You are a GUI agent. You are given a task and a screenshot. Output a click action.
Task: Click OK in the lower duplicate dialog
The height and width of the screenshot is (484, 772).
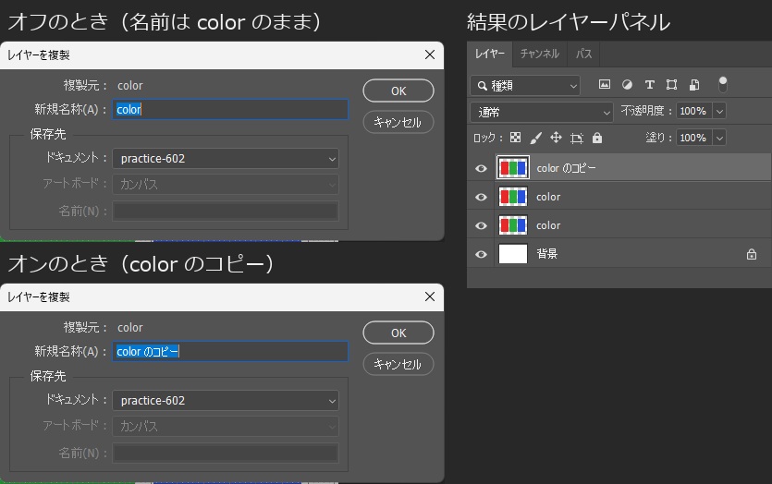tap(398, 333)
